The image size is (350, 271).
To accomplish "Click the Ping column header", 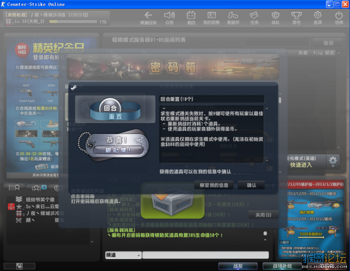I will coord(318,52).
